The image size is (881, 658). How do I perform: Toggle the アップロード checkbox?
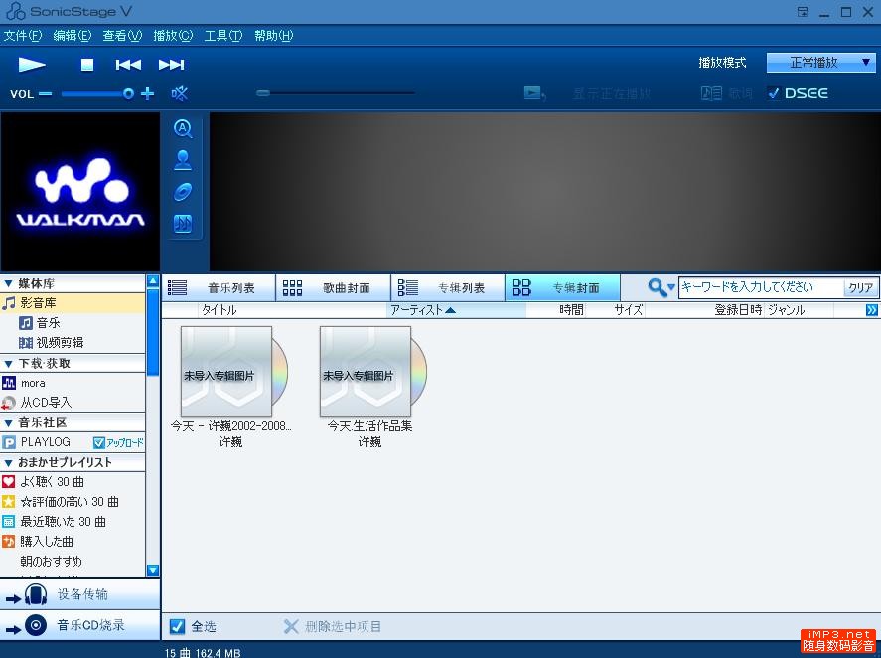click(99, 443)
